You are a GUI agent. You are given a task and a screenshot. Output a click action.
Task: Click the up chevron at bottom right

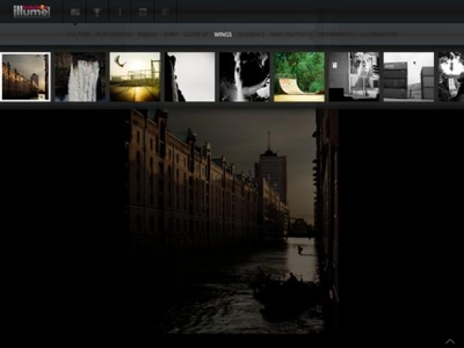coord(450,341)
